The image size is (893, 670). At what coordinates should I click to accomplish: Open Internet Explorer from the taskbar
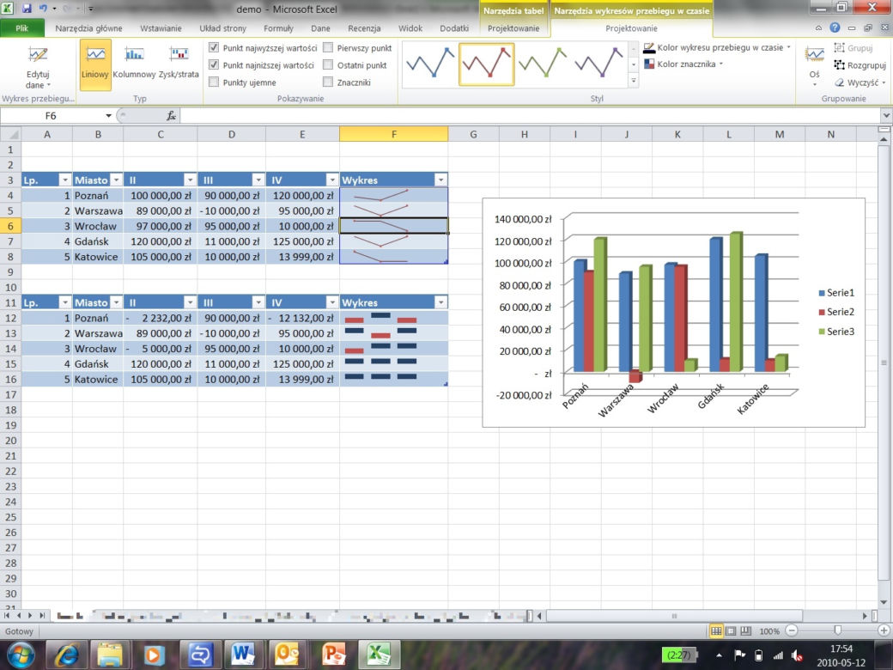pyautogui.click(x=66, y=655)
